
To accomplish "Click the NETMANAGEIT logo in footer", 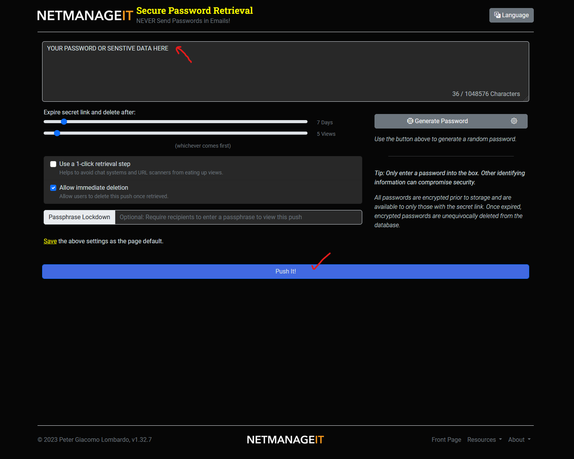I will [x=285, y=440].
